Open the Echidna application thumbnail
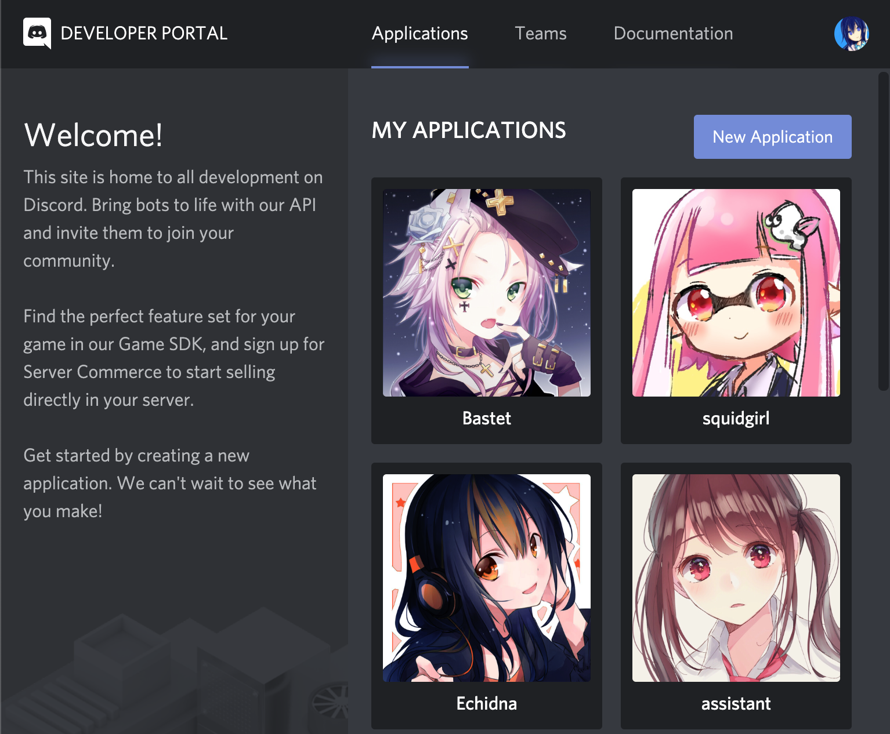Image resolution: width=890 pixels, height=734 pixels. (487, 578)
